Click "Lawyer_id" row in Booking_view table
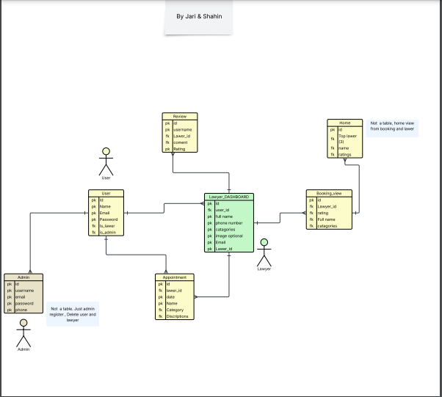 (329, 206)
